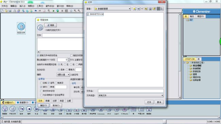Click 取消(C) button in 可变文件 dialog
Image resolution: width=221 pixels, height=124 pixels.
[x=56, y=105]
